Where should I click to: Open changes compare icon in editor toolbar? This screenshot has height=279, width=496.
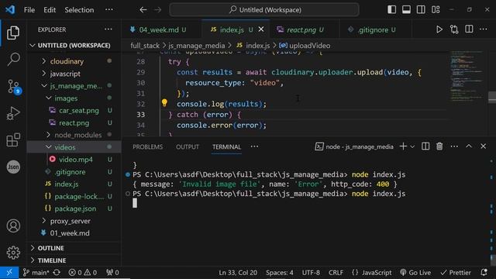coord(454,29)
